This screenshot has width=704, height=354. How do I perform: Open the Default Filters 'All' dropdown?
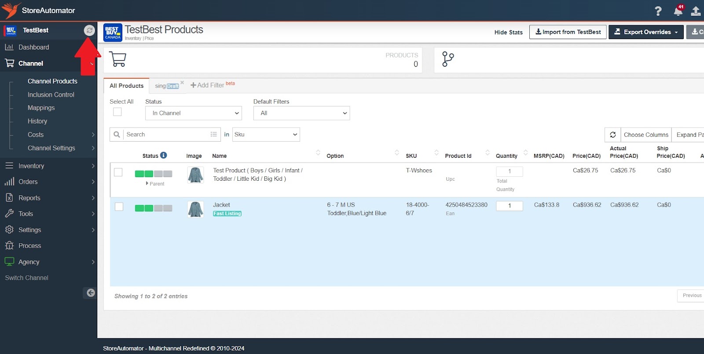pos(301,113)
